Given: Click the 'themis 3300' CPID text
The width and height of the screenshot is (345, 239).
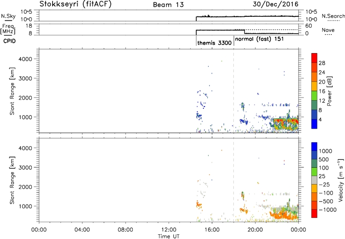Looking at the screenshot, I should (x=214, y=43).
